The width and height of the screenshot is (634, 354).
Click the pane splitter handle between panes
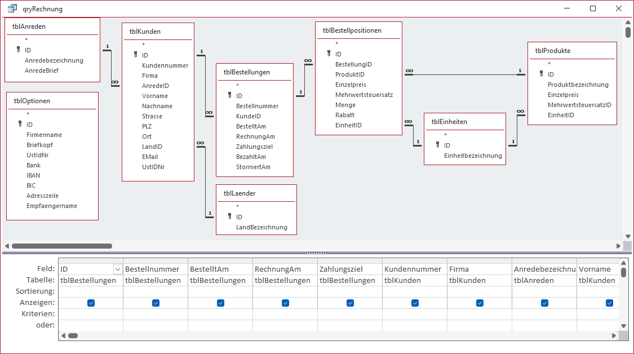[x=317, y=253]
